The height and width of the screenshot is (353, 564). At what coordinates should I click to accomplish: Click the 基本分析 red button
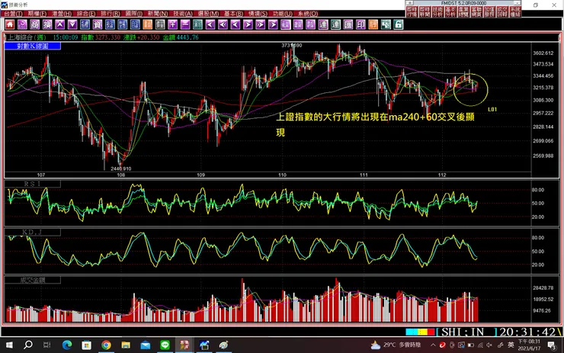tap(450, 12)
